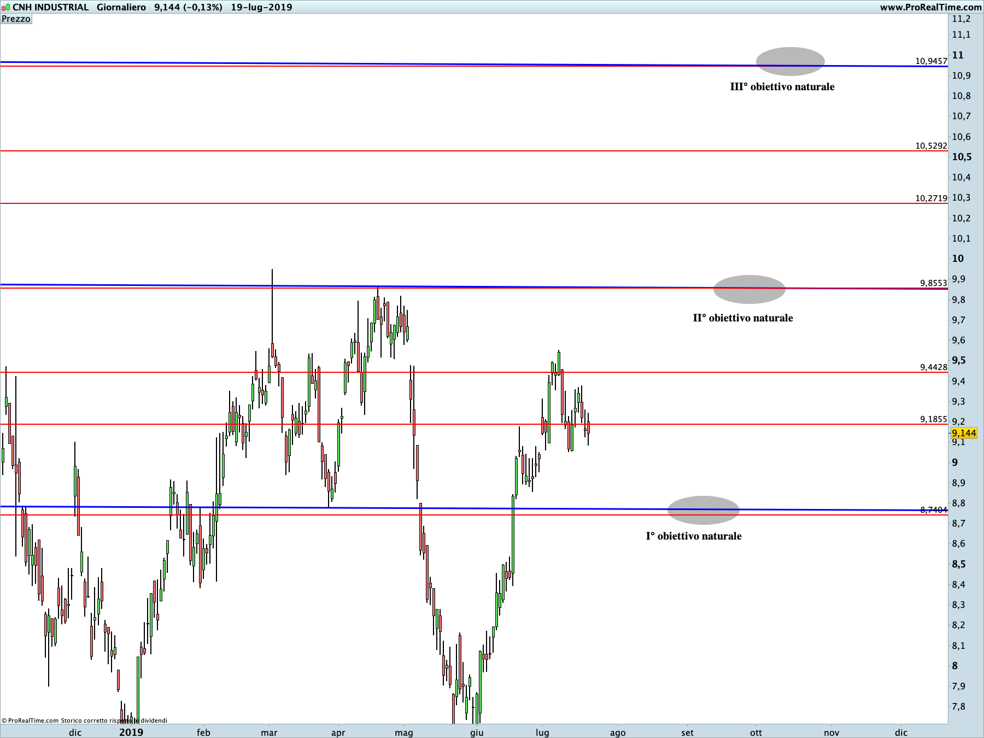
Task: Click the 10,9457 level label
Action: (x=931, y=61)
